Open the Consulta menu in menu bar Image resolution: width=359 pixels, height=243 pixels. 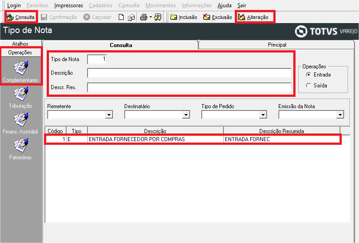coord(129,5)
